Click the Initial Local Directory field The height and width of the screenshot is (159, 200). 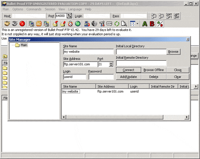click(x=141, y=52)
